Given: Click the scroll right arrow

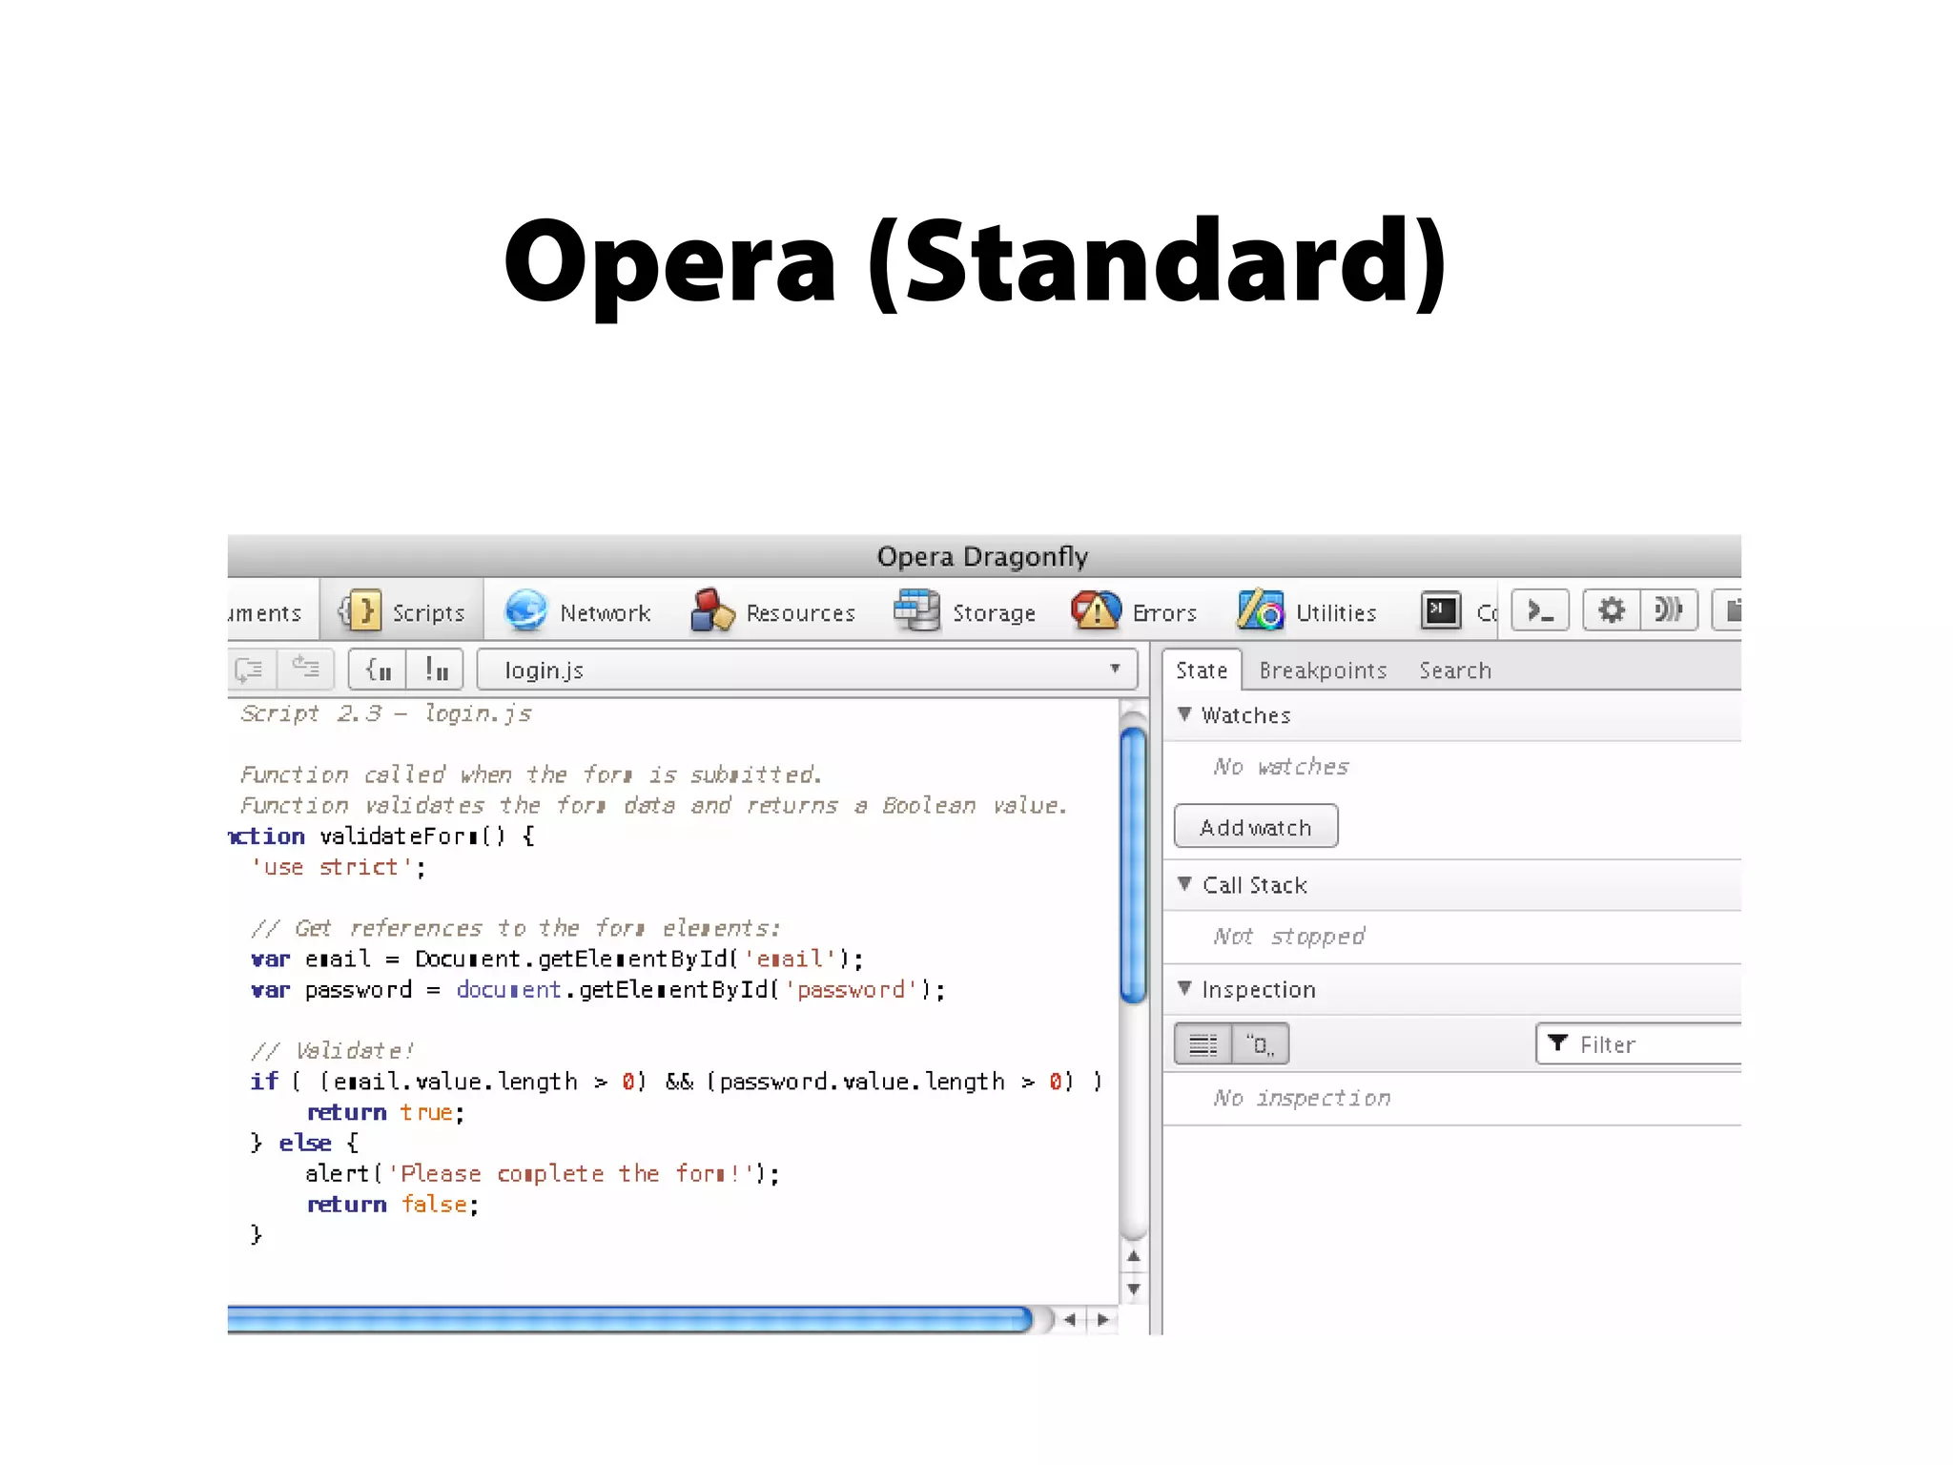Looking at the screenshot, I should point(1103,1320).
